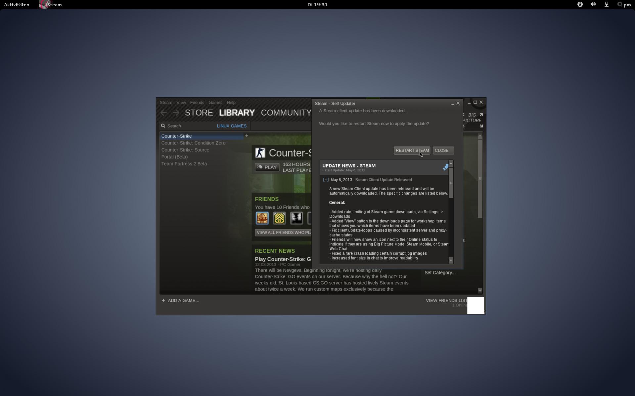
Task: Go to the STORE tab
Action: coord(199,113)
